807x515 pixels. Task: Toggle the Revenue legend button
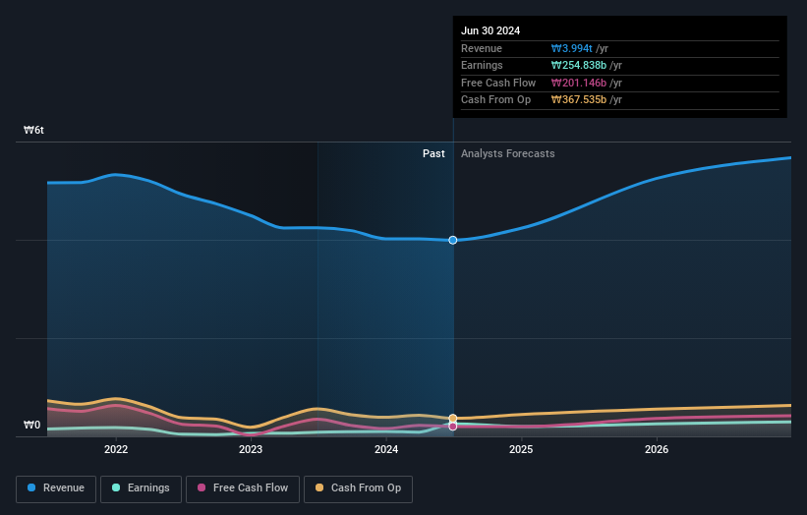[56, 488]
